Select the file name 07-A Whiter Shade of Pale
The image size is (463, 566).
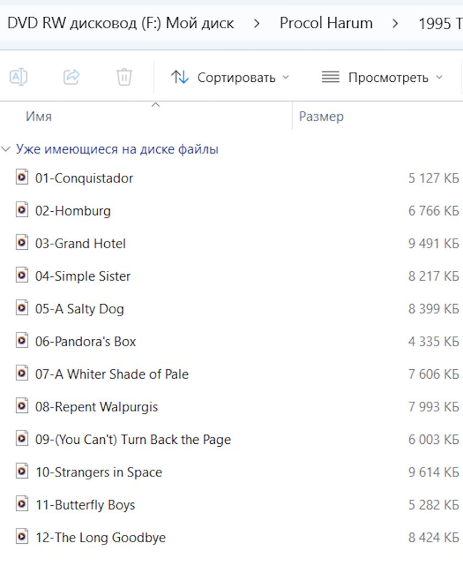click(112, 374)
